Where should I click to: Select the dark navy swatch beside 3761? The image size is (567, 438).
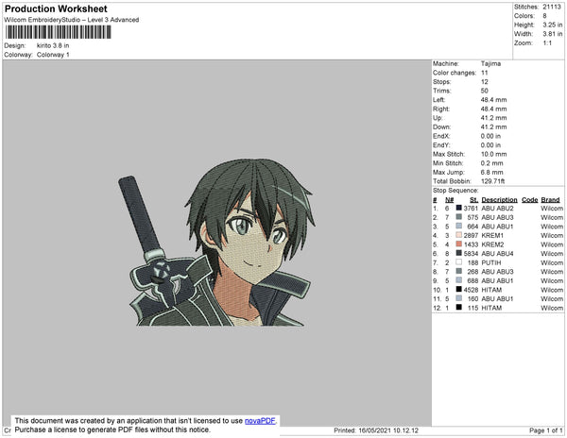coord(458,208)
